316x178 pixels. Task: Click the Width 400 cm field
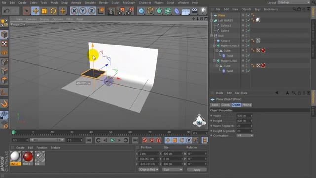point(244,116)
